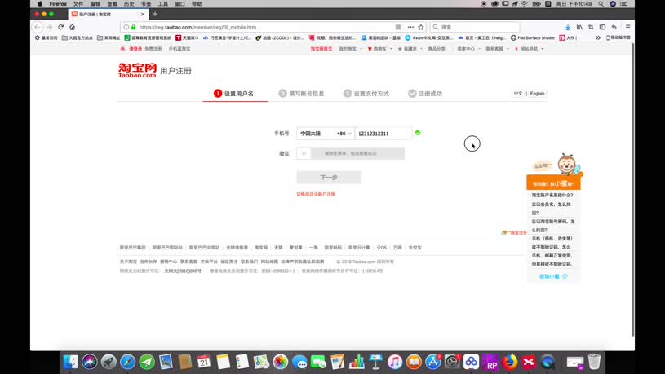Viewport: 665px width, 374px height.
Task: Click 淘宝网首页 in the top navigation
Action: (321, 49)
